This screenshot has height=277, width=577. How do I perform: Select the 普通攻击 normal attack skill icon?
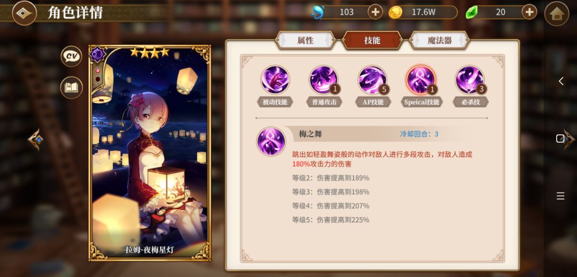(x=323, y=80)
